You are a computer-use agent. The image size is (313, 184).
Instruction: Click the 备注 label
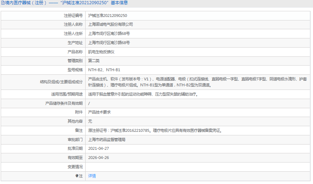(79, 130)
